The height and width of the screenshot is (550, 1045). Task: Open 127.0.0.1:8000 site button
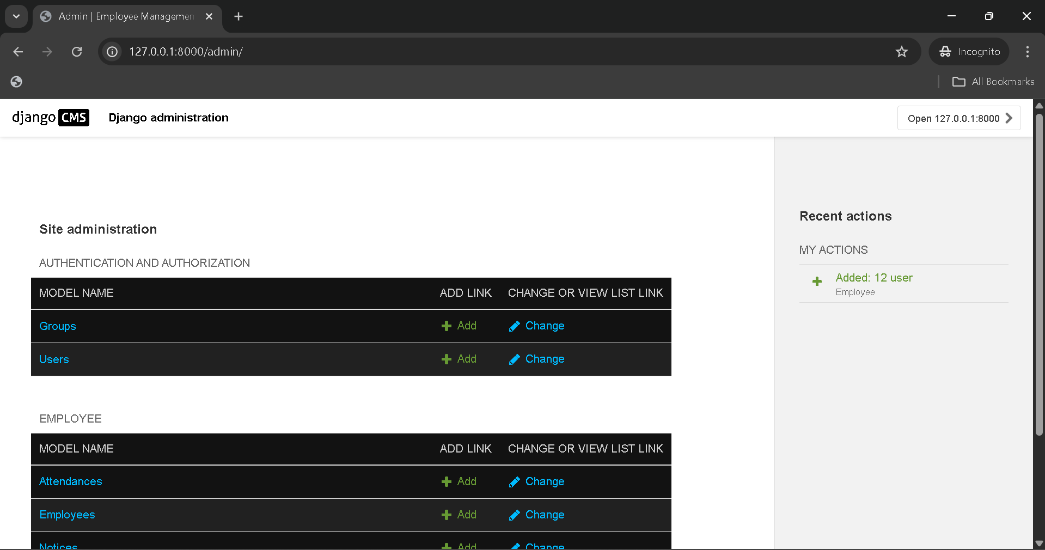tap(958, 118)
